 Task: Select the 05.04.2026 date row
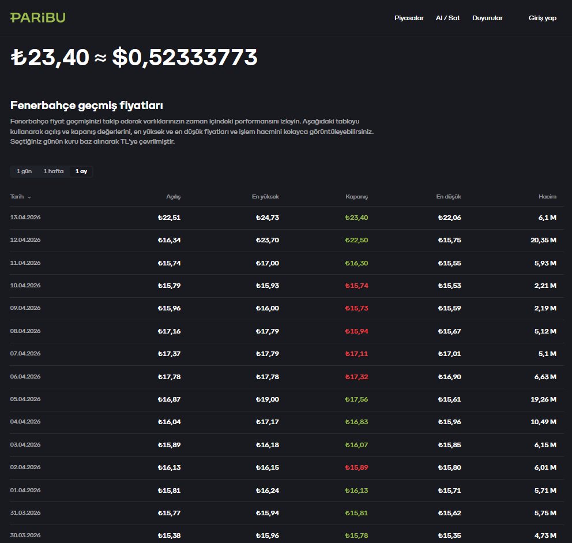(x=287, y=399)
